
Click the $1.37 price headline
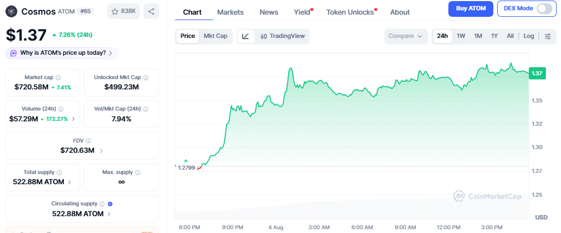(x=26, y=35)
